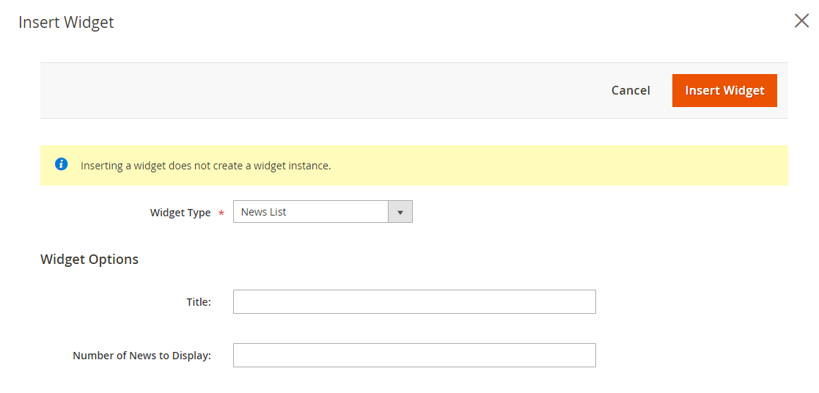Screen dimensions: 819x393
Task: Click the word 'instance' in the notice
Action: pos(311,166)
